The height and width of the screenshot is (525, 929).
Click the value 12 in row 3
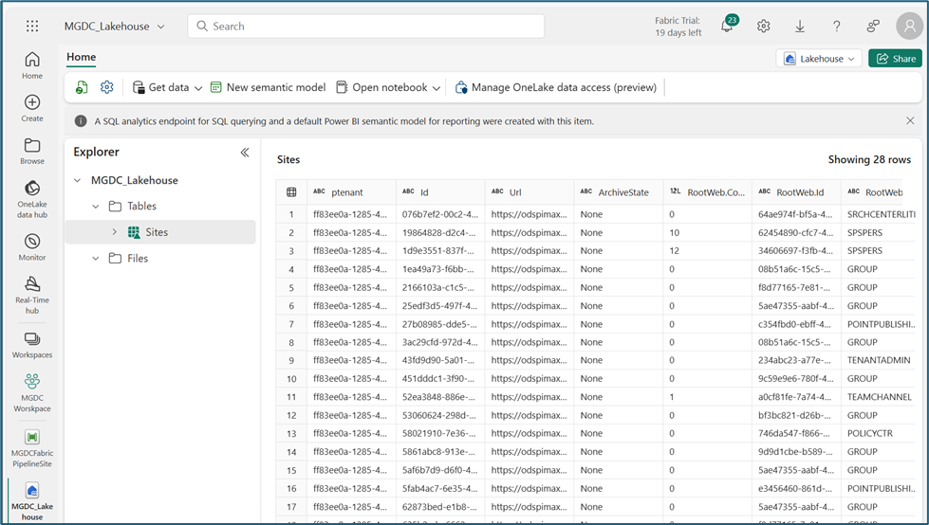[x=675, y=250]
